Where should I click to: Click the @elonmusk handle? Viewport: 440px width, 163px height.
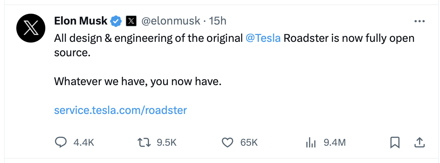[x=170, y=21]
